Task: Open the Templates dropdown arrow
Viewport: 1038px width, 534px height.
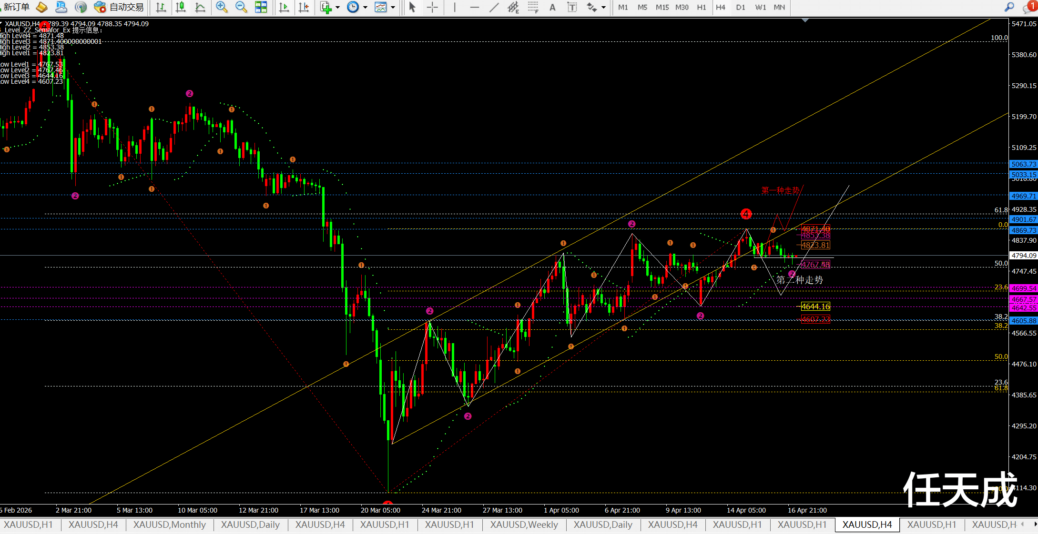Action: (393, 7)
